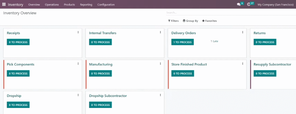Expand the Favorites dropdown
296x114 pixels.
coord(209,21)
